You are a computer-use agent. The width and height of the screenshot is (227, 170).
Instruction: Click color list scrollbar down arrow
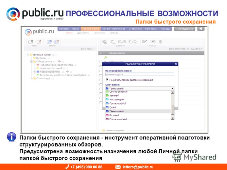pos(173,118)
